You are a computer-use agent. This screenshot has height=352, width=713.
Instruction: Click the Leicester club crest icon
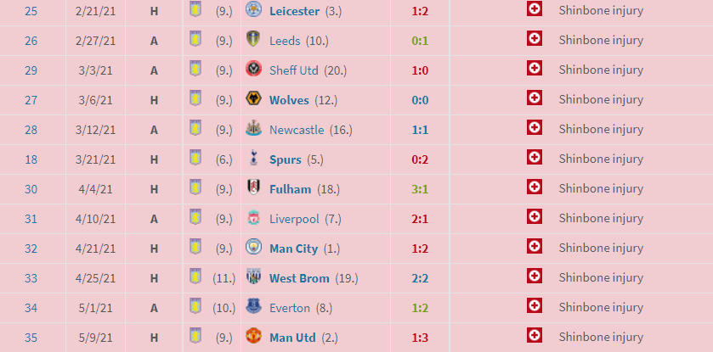click(x=253, y=9)
